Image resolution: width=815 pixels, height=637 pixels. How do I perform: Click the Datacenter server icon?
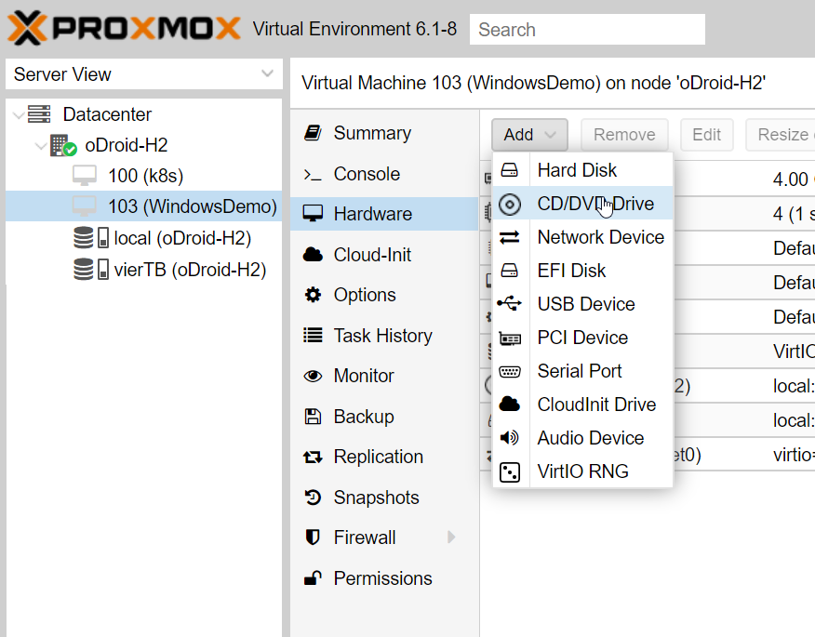[x=39, y=114]
